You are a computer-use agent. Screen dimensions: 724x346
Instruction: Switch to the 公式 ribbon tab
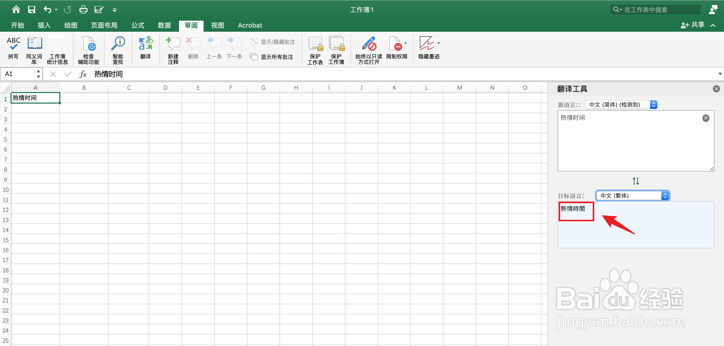coord(138,25)
